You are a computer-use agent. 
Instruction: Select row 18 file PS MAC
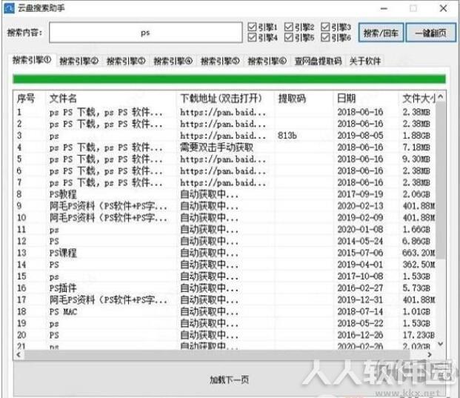coord(63,312)
